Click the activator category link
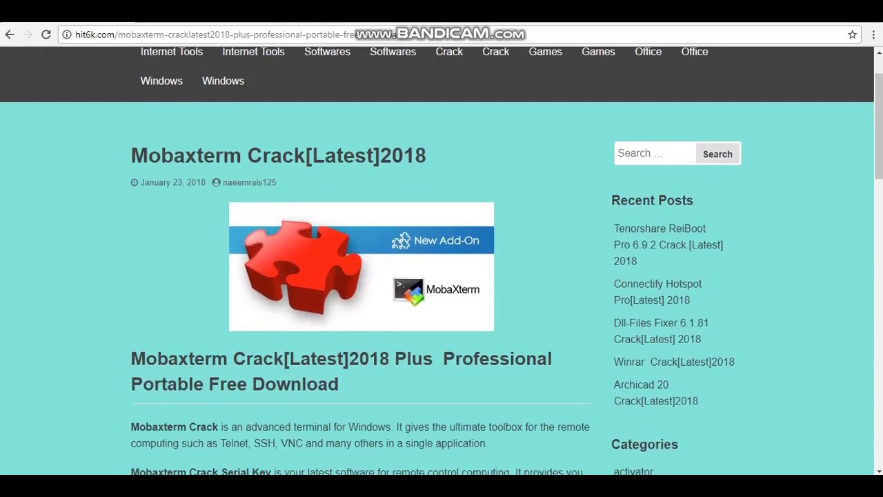The height and width of the screenshot is (497, 883). point(633,471)
